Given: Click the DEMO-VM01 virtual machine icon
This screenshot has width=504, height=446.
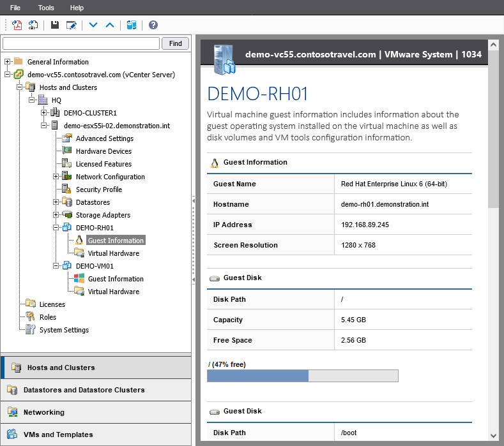Looking at the screenshot, I should [67, 265].
